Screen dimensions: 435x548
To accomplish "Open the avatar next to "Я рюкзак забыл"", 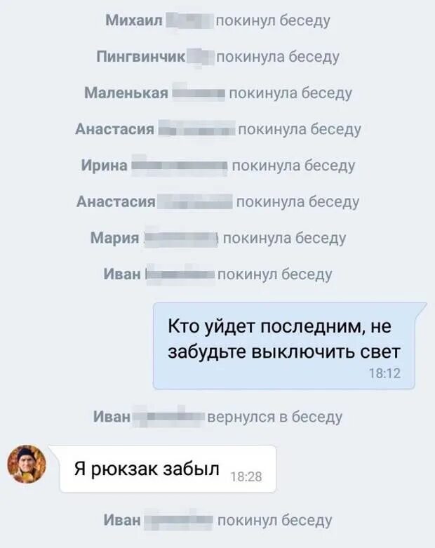I will point(27,464).
